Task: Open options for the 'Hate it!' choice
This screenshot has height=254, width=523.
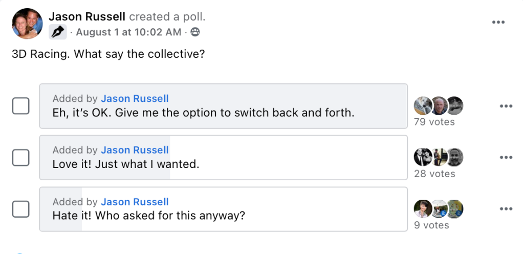Action: pos(506,209)
